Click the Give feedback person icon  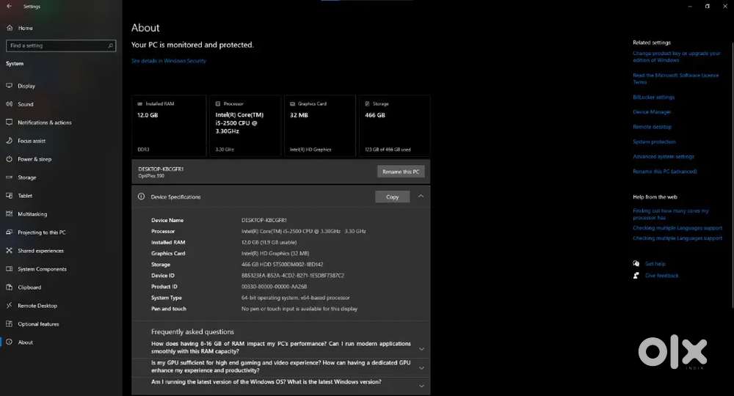click(636, 276)
